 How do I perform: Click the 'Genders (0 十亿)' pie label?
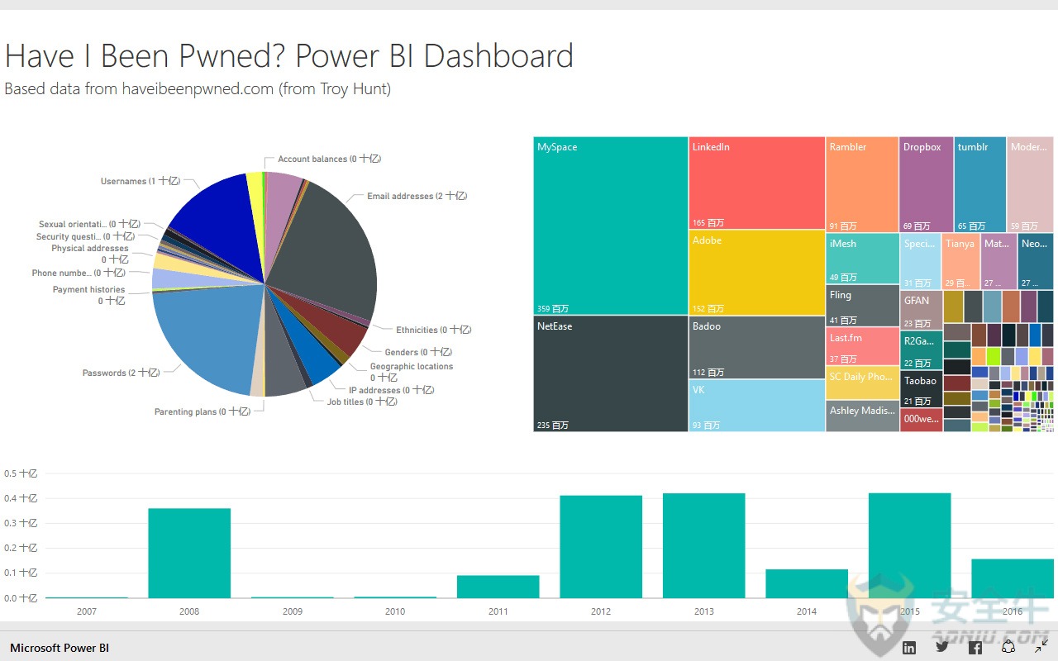pos(417,352)
